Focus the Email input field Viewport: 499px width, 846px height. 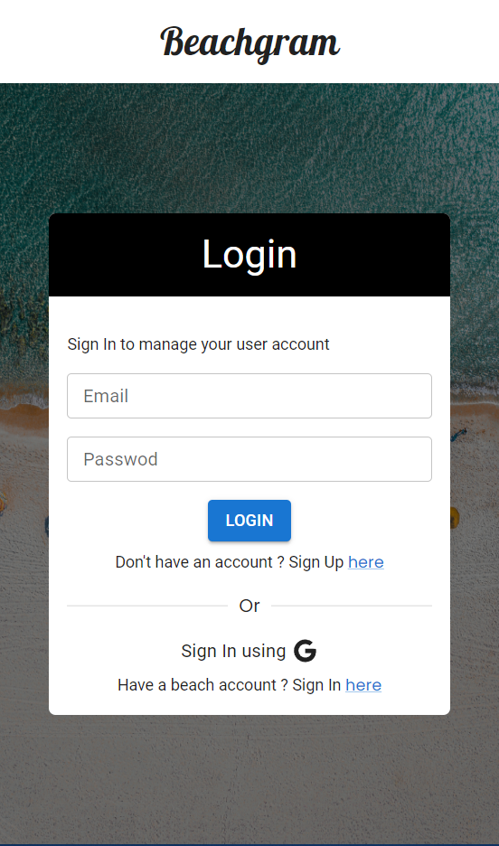(x=249, y=396)
